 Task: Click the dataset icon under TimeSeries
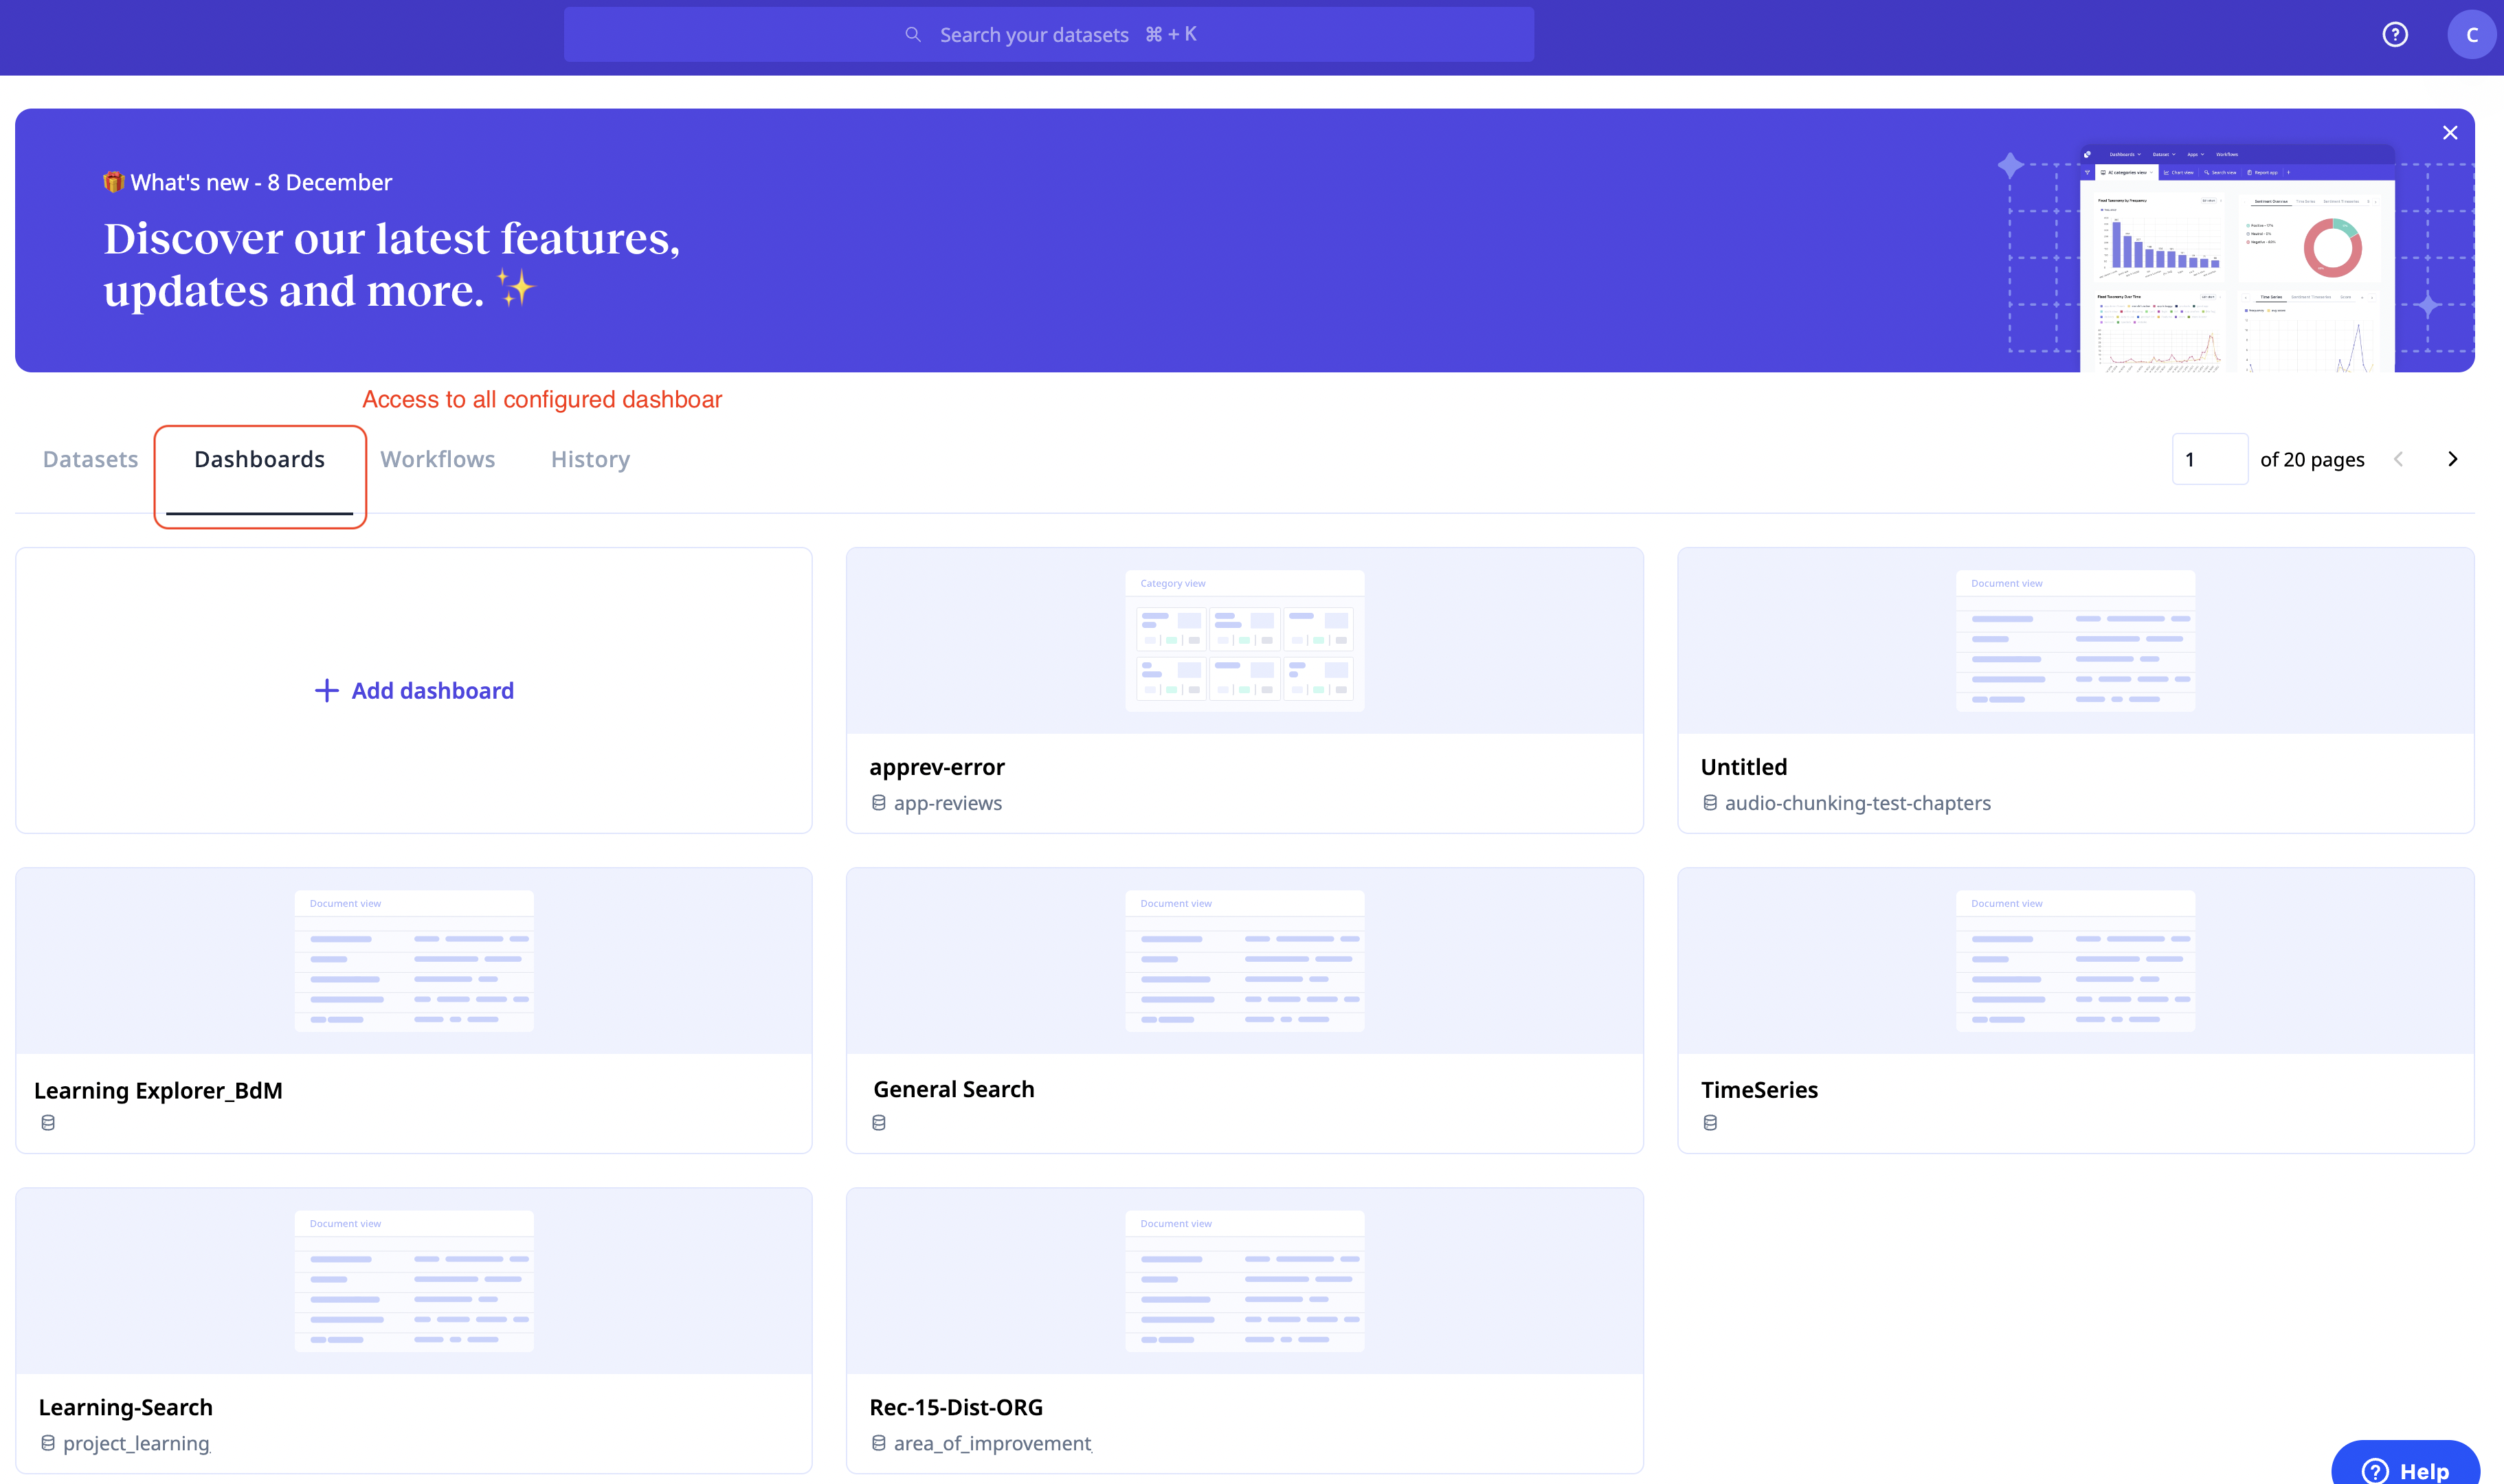1710,1123
